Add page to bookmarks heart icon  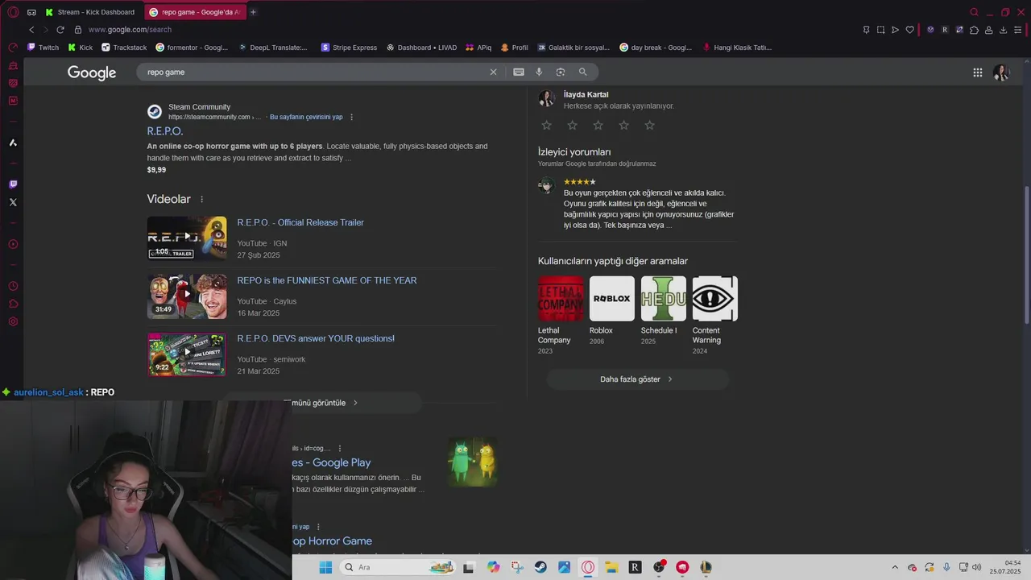click(910, 30)
